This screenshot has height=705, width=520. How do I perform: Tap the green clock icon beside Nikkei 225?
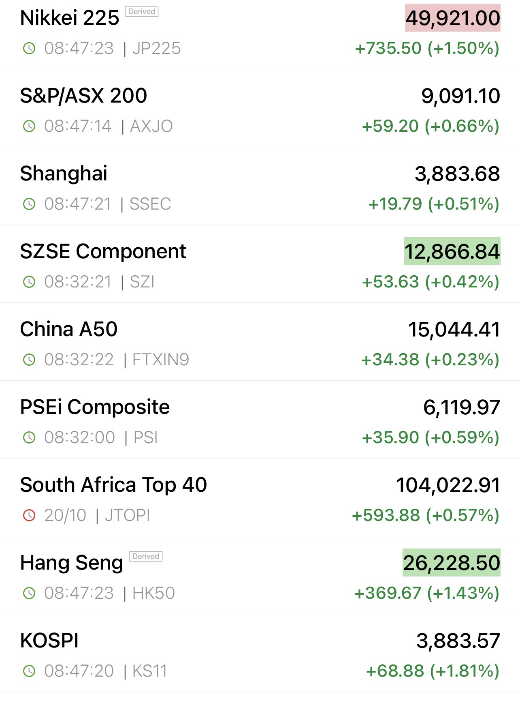click(x=29, y=49)
